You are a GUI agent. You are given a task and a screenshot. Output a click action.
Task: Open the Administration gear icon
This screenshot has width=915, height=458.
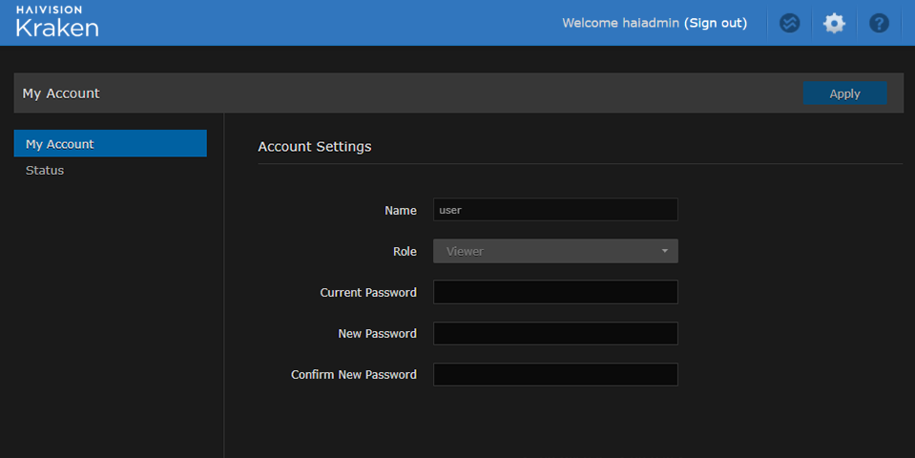[x=834, y=23]
